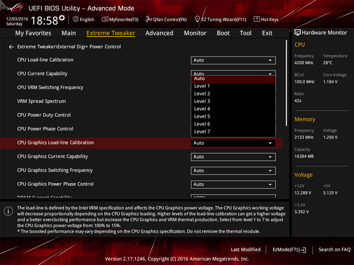Viewport: 354px width, 265px height.
Task: Choose Level 6 from the list
Action: (x=233, y=124)
